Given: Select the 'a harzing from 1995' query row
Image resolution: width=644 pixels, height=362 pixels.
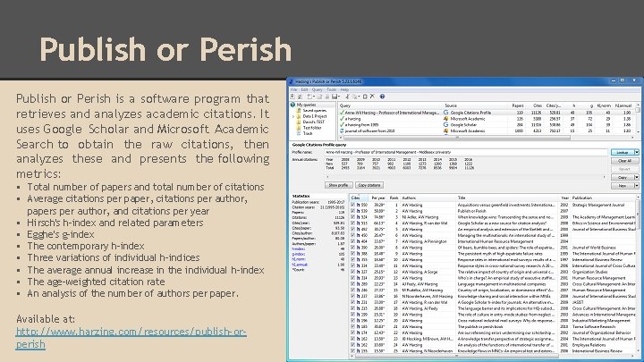Looking at the screenshot, I should coord(488,125).
